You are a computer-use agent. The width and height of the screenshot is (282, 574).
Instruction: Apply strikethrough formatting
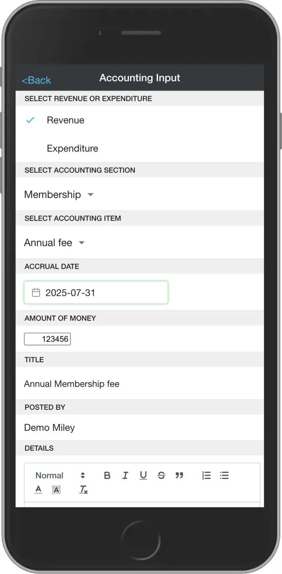coord(161,475)
